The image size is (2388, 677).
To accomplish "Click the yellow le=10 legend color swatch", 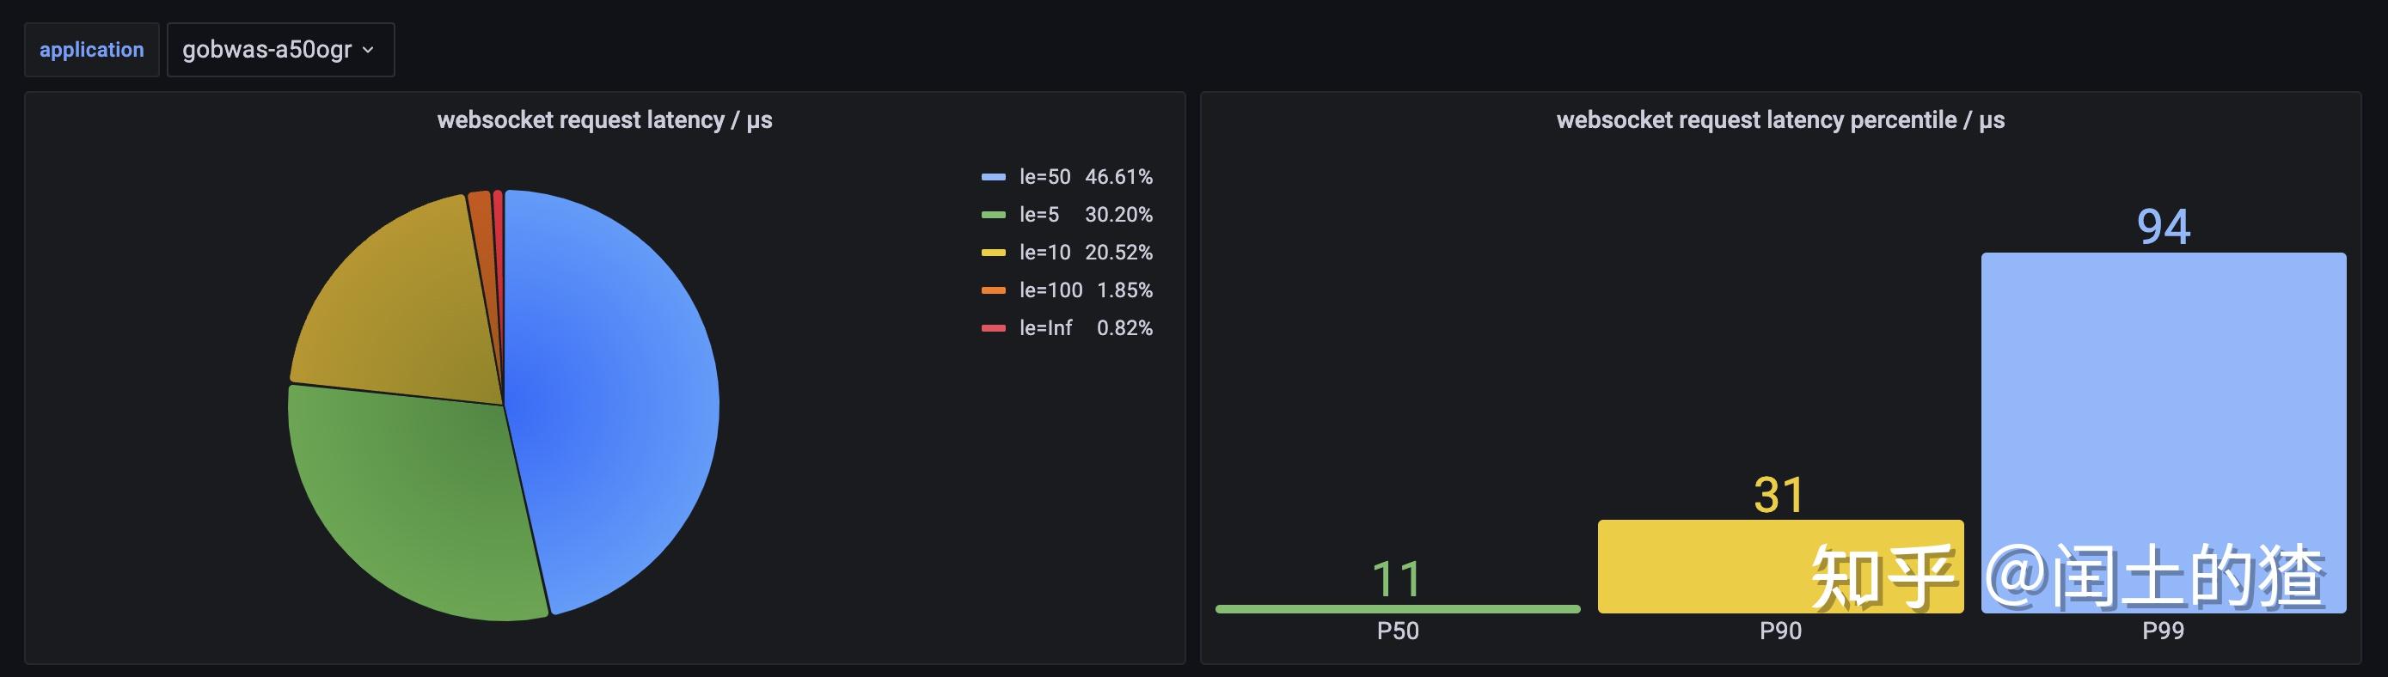I will tap(993, 253).
